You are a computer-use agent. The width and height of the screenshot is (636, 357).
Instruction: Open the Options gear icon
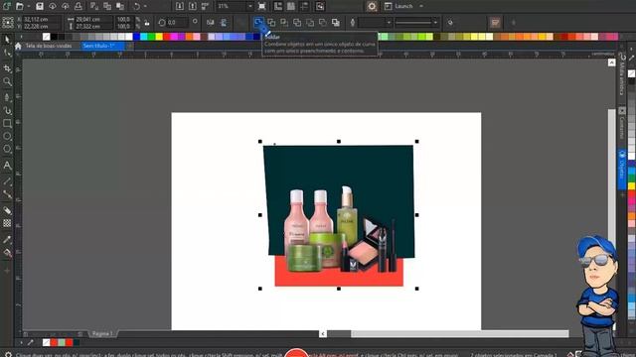(x=372, y=6)
